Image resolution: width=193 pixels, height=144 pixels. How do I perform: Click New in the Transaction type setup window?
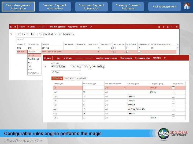pyautogui.click(x=57, y=58)
